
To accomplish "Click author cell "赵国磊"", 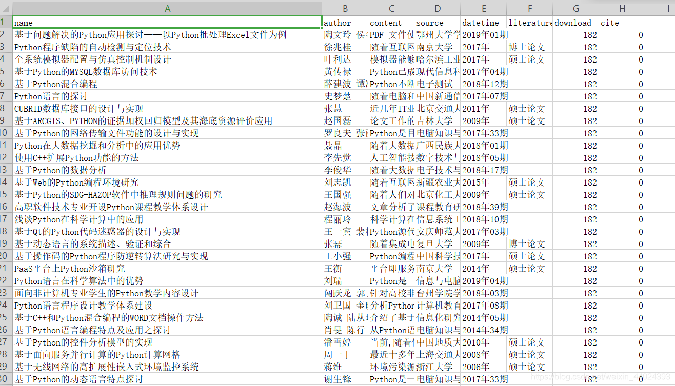I will pos(345,121).
